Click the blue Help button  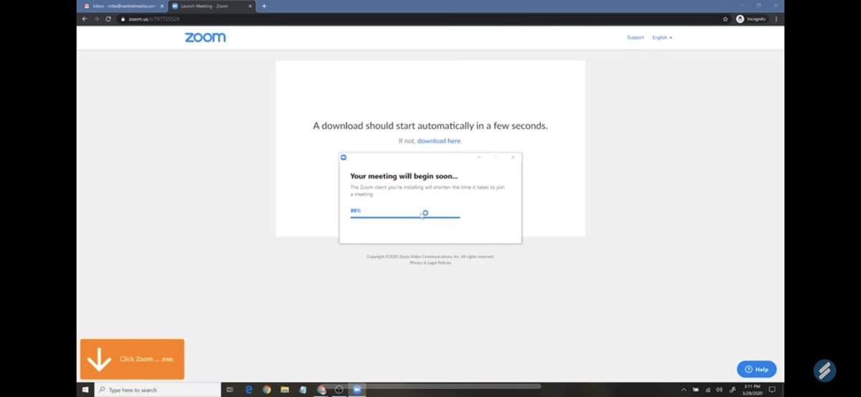click(756, 369)
